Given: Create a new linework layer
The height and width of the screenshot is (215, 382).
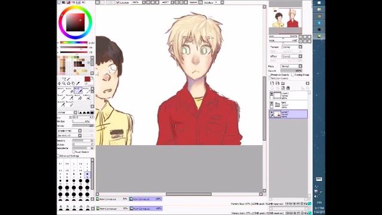Looking at the screenshot, I should pos(278,84).
